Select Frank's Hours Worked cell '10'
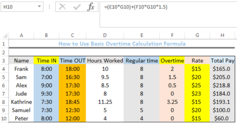 105,69
